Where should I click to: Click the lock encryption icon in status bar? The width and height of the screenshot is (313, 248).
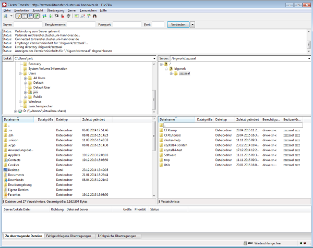point(245,243)
